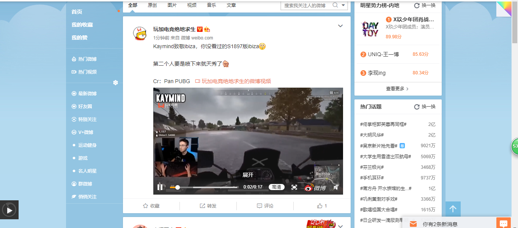
Task: Click 转发 to repost
Action: 208,206
